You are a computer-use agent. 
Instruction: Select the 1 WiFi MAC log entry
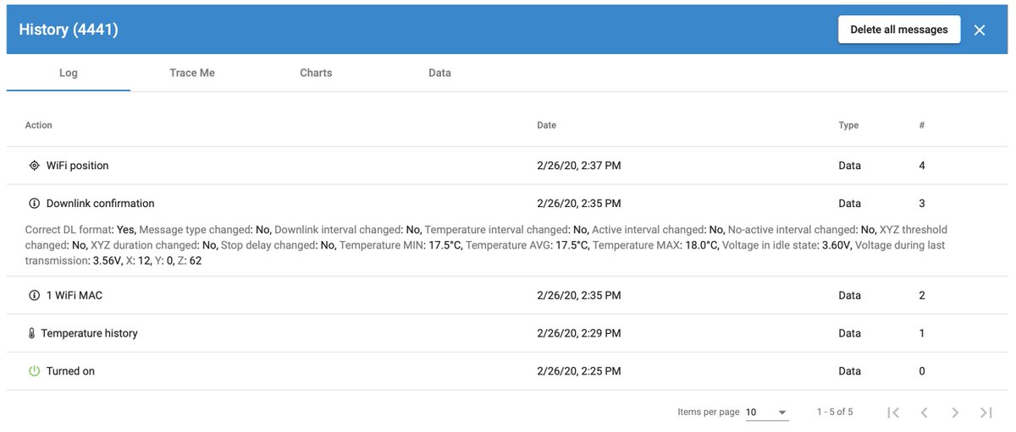pyautogui.click(x=507, y=296)
